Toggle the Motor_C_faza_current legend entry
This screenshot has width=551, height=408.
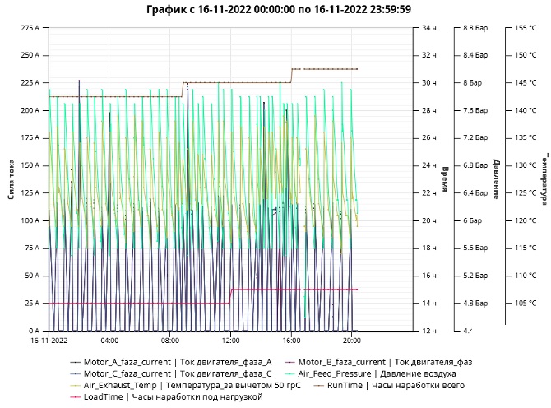point(171,374)
